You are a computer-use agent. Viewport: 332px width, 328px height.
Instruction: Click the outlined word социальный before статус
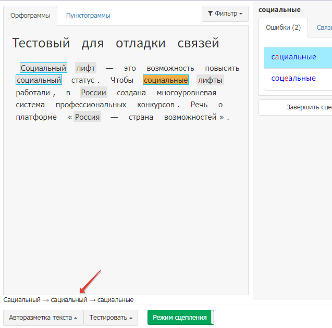pos(39,80)
